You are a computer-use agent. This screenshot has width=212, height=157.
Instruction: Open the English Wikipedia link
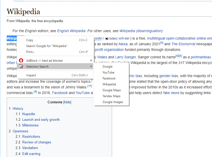[71, 31]
